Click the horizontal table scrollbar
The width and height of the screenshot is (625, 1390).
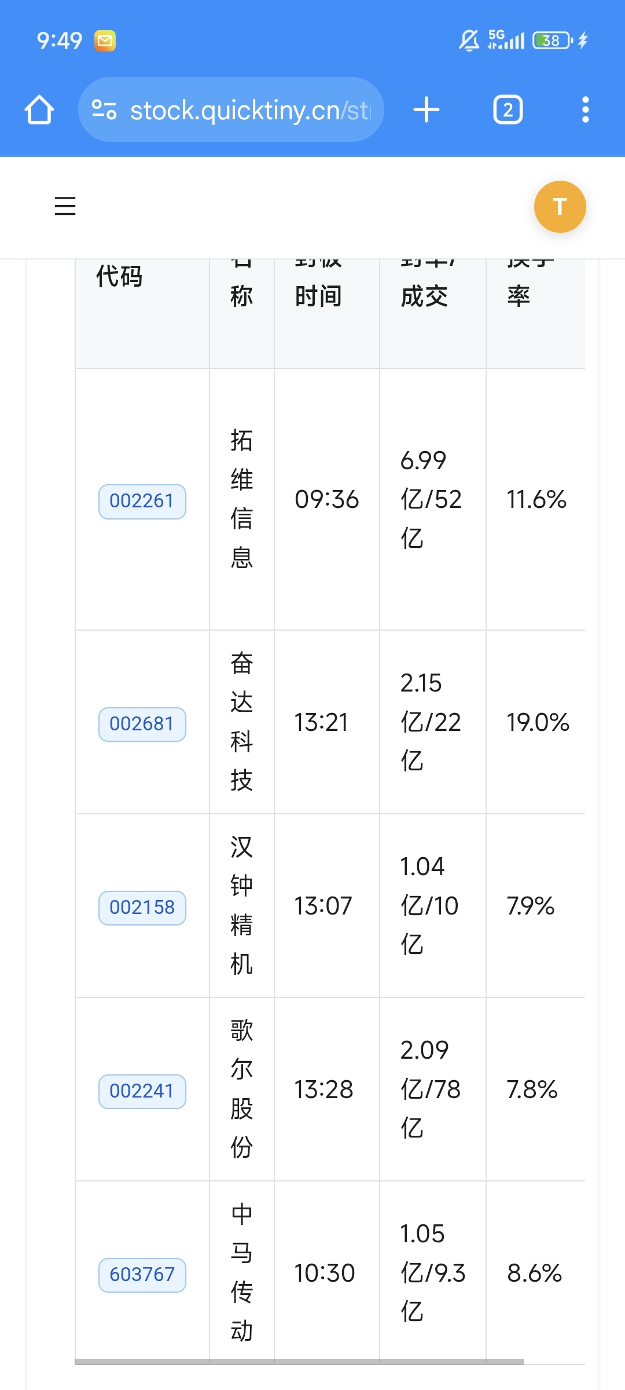pos(299,1362)
